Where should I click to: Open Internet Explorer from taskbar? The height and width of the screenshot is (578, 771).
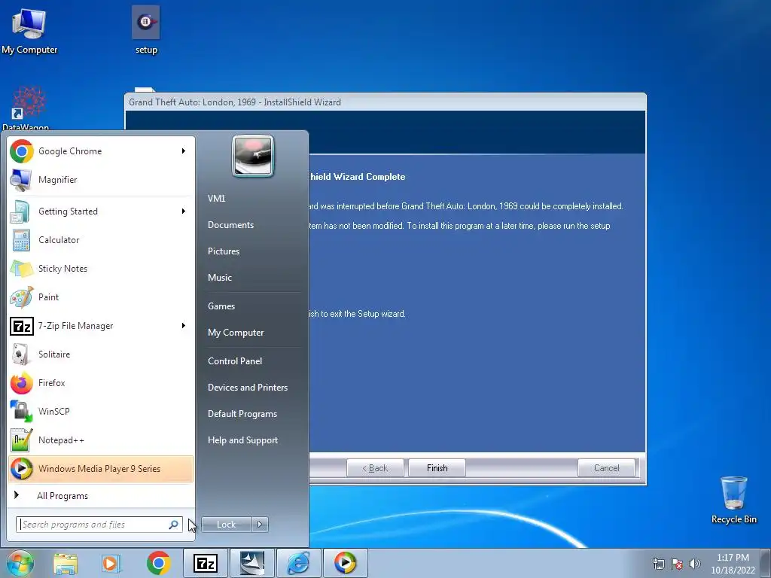[298, 563]
